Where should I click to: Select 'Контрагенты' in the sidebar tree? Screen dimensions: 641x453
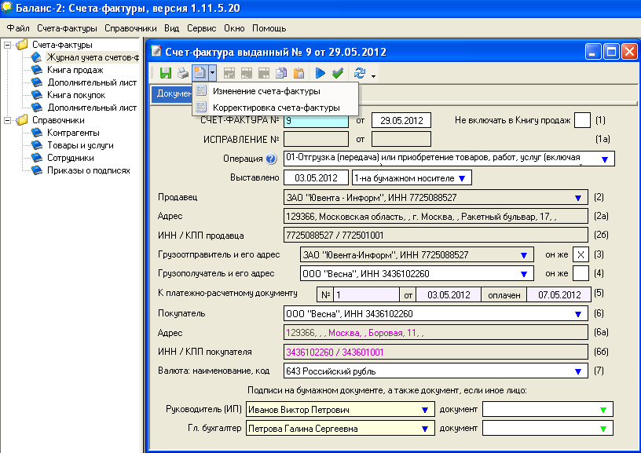[x=73, y=133]
